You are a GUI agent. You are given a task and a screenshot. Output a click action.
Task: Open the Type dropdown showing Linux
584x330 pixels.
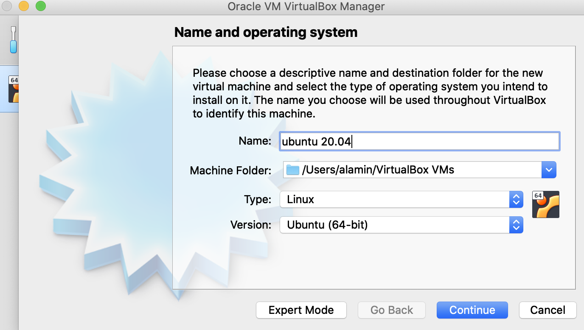401,199
